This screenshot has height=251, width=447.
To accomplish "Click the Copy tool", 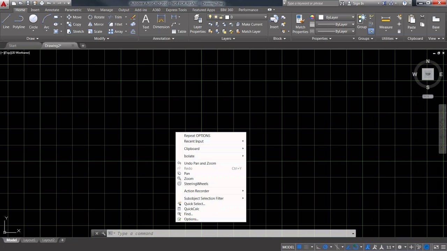I will coord(74,24).
